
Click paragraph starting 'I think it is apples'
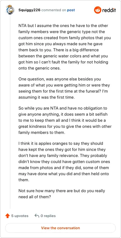pyautogui.click(x=64, y=161)
